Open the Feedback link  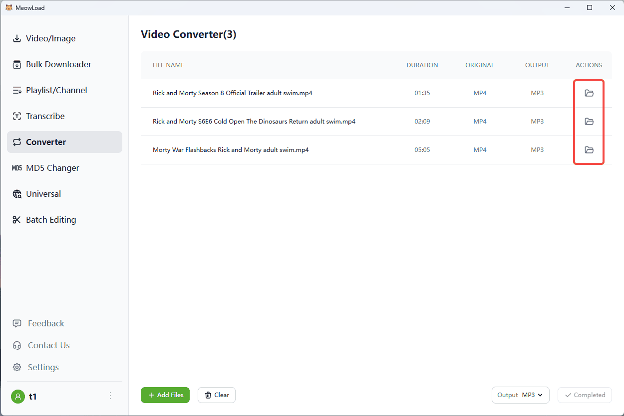[46, 323]
